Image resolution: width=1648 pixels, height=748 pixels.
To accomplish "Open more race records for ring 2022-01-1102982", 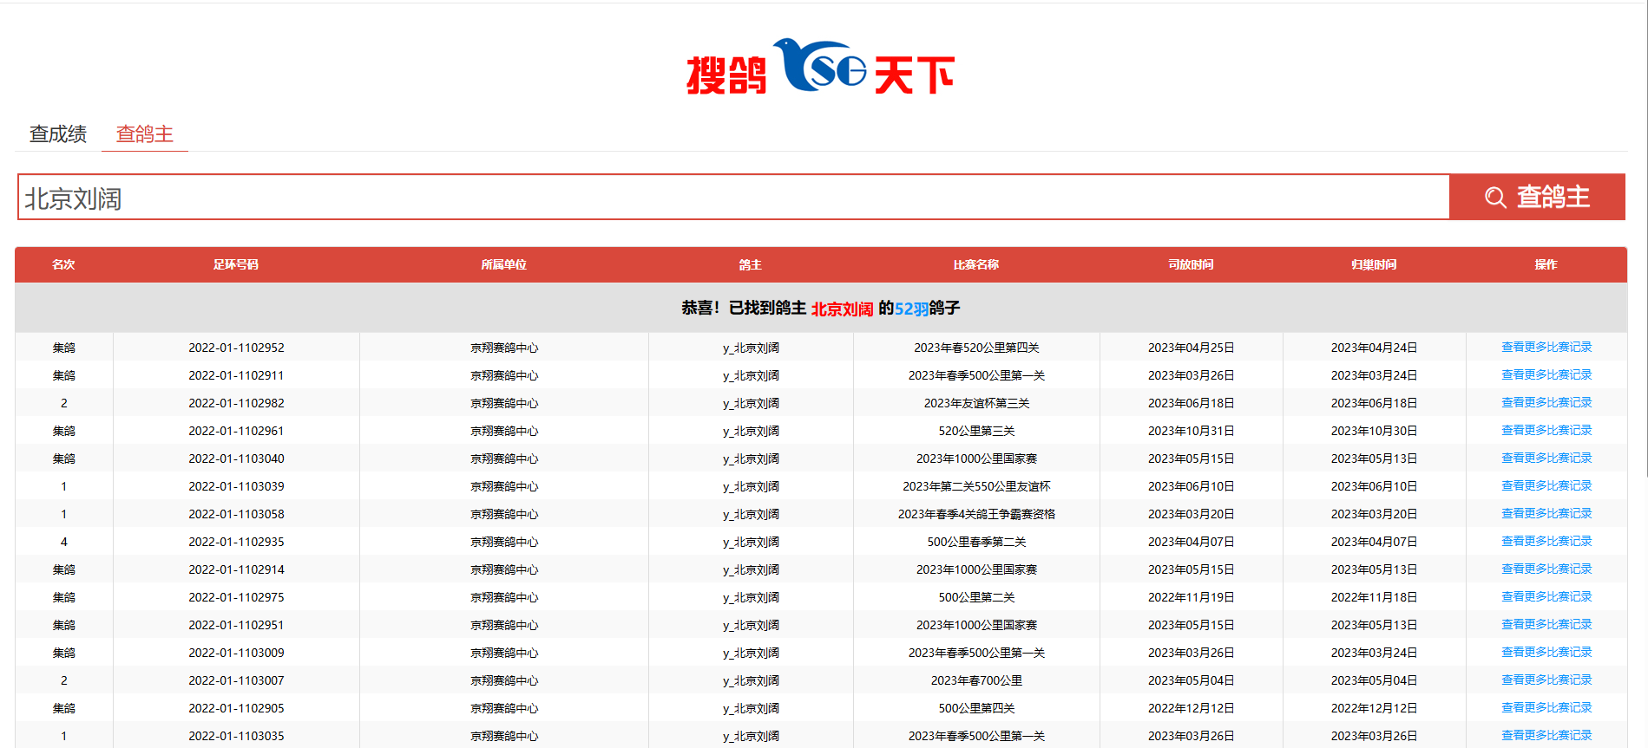I will 1546,403.
